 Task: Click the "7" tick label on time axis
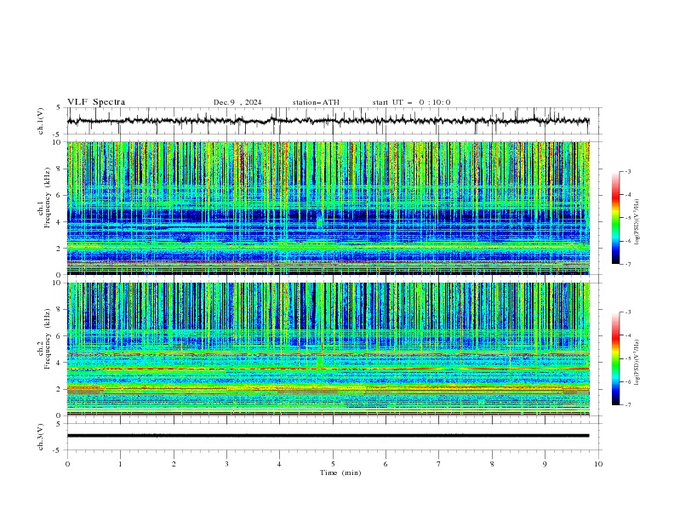click(x=439, y=464)
